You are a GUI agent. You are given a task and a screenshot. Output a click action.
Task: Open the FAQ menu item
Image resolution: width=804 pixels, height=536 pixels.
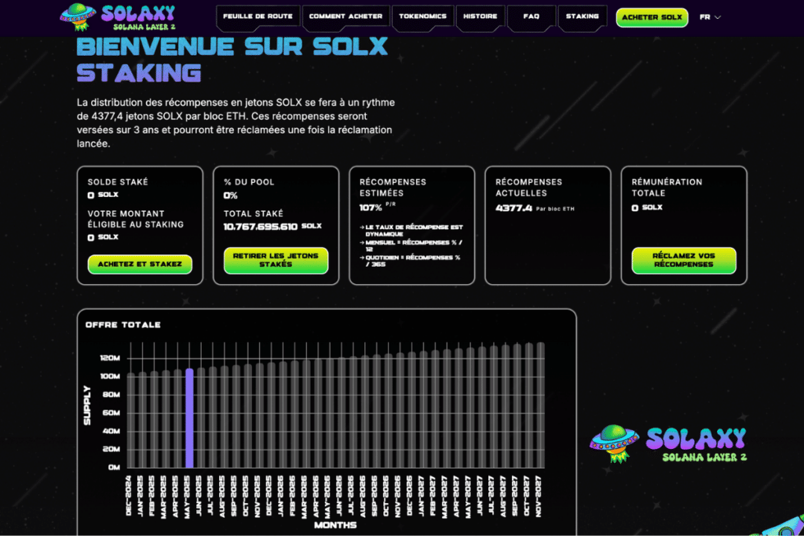click(532, 16)
